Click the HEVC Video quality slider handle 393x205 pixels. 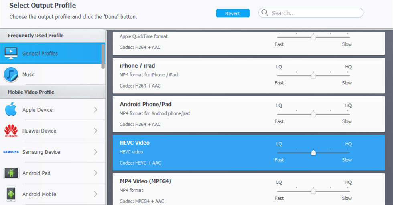[313, 153]
